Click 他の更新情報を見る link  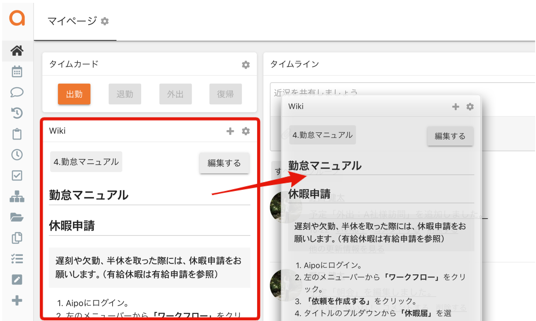pyautogui.click(x=346, y=249)
